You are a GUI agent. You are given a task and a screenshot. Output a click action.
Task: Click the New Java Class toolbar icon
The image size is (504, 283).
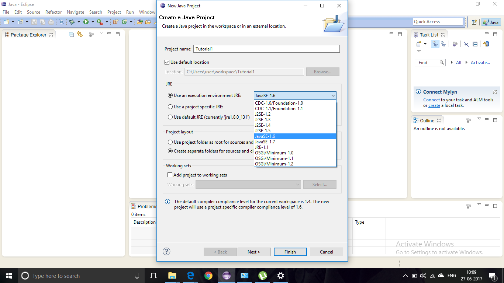coord(125,22)
